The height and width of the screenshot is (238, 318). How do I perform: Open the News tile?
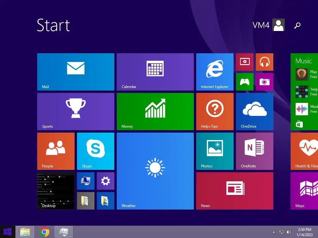click(x=235, y=191)
